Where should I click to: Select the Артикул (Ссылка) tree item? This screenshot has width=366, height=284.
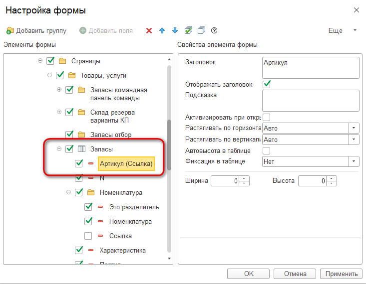(x=126, y=163)
